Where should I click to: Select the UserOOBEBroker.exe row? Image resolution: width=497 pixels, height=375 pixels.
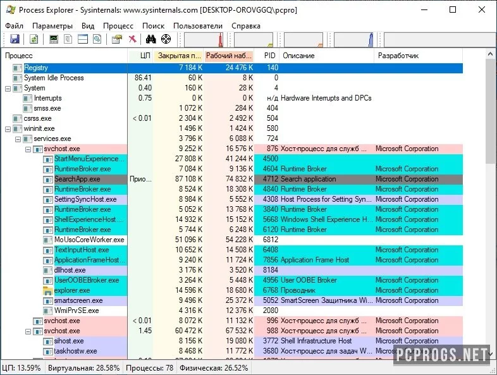(x=233, y=280)
